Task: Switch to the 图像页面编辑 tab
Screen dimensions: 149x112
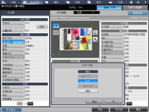Action: point(135,8)
